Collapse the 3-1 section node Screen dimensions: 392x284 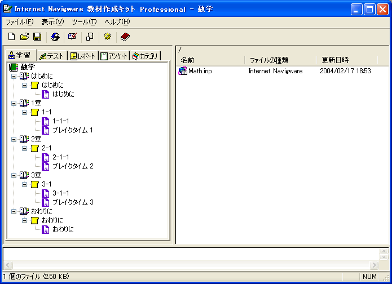coord(24,184)
